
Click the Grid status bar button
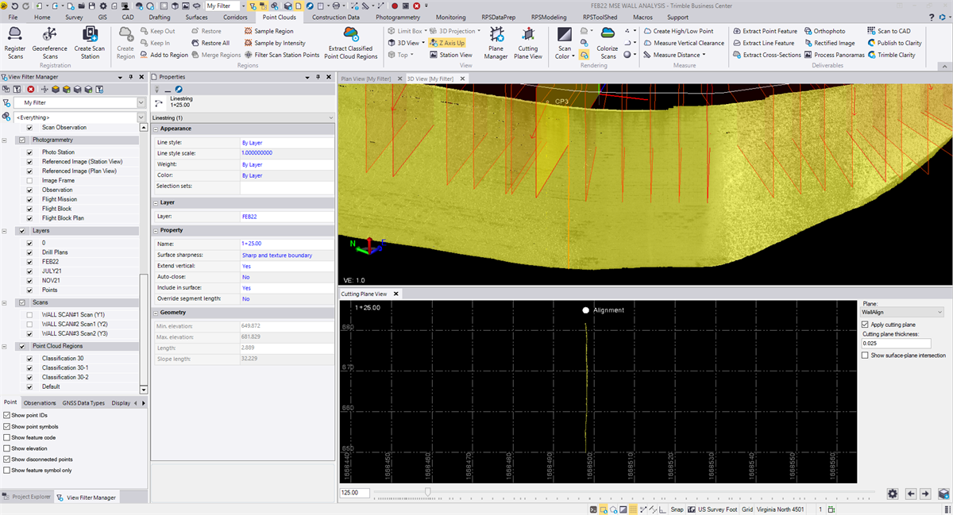click(747, 509)
